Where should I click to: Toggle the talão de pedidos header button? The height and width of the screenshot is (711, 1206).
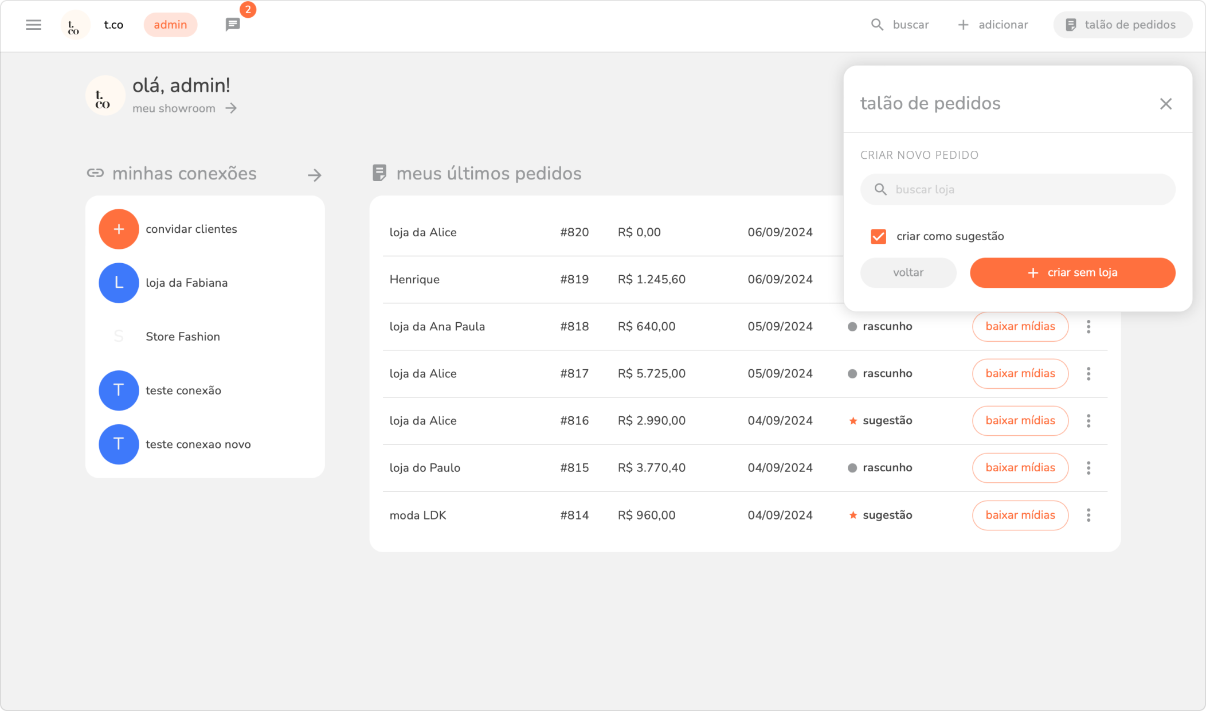[x=1122, y=25]
